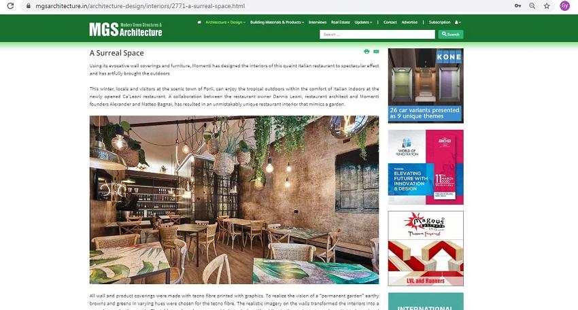Viewport: 578px width, 310px height.
Task: Focus the site search input field
Action: [377, 34]
